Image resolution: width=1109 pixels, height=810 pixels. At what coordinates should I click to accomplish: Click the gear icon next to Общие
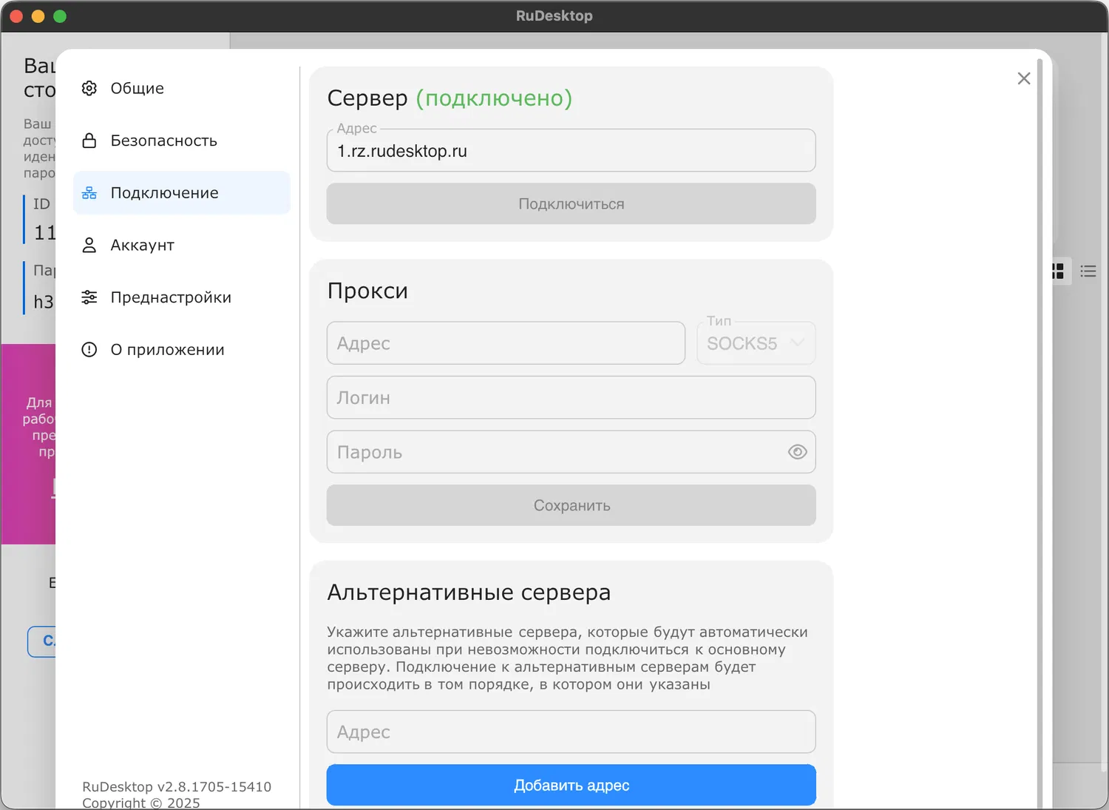point(89,88)
